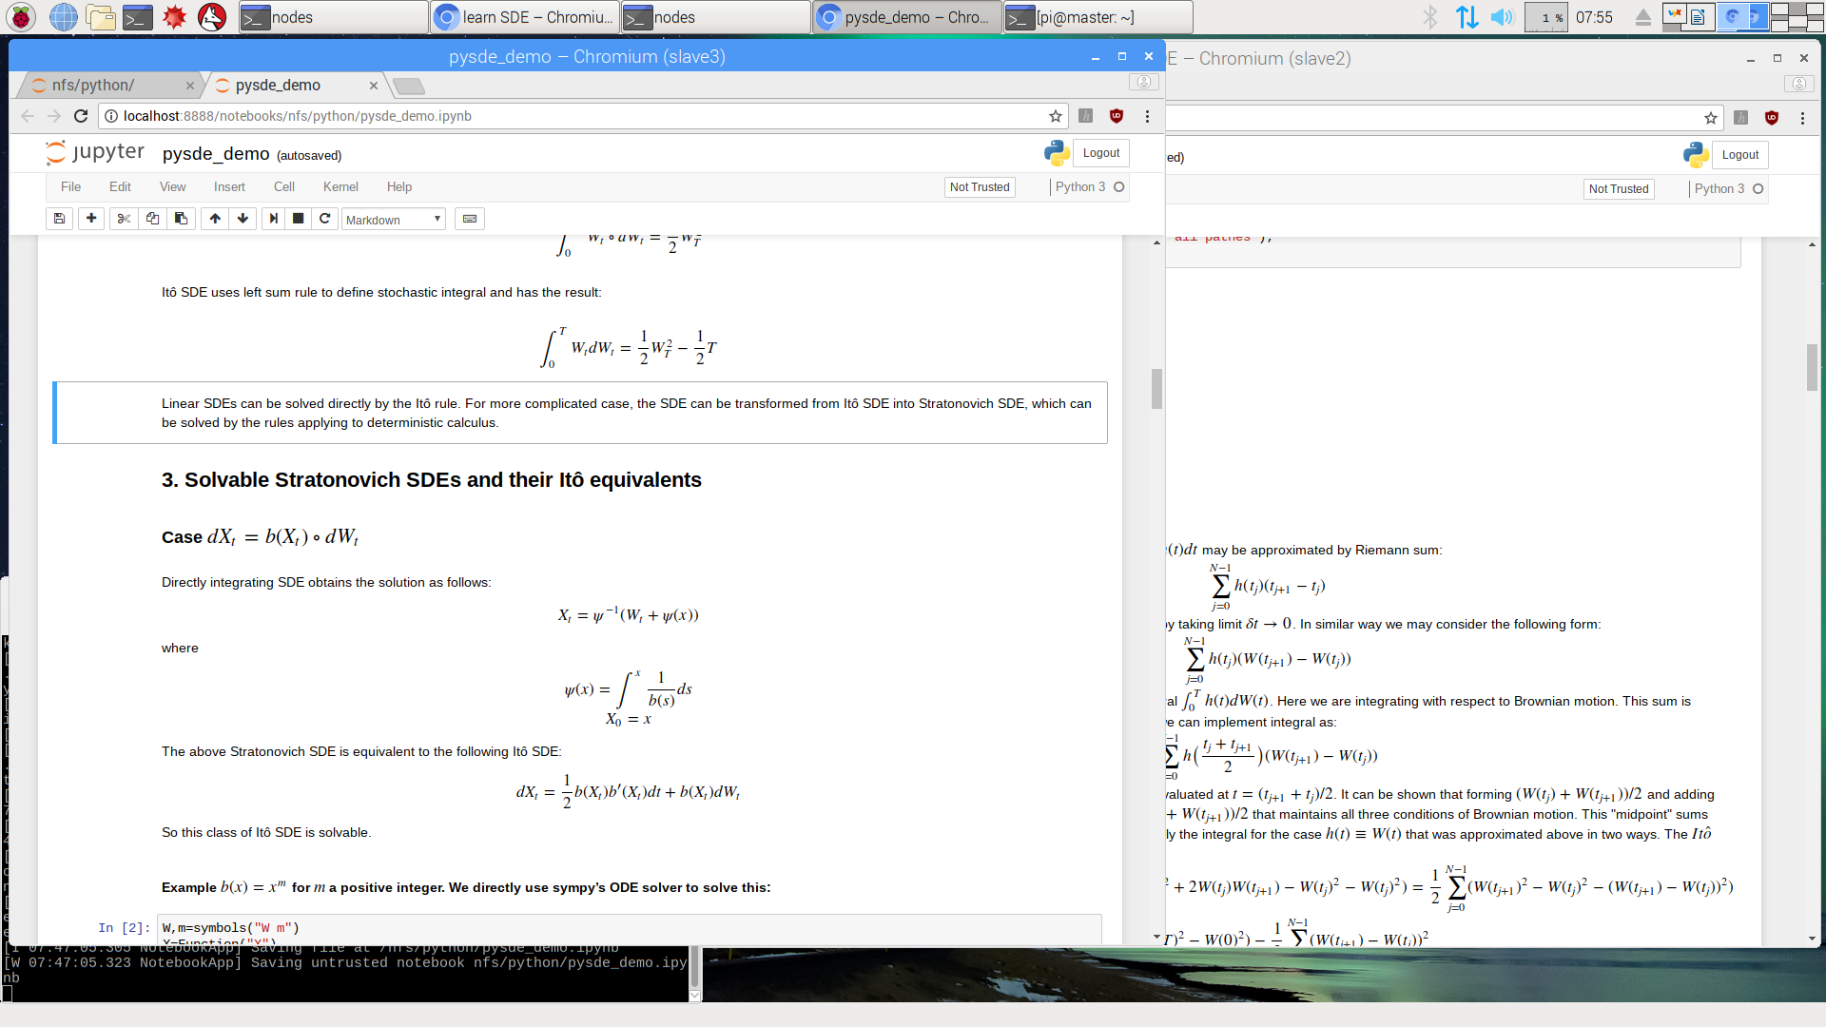
Task: Cut the selected cell with the scissors icon
Action: [124, 219]
